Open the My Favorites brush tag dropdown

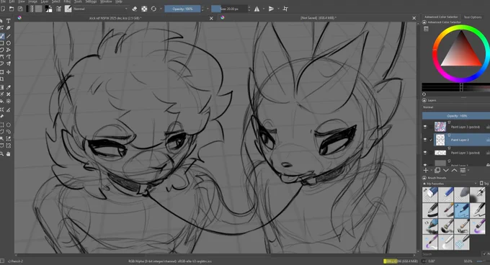[450, 184]
